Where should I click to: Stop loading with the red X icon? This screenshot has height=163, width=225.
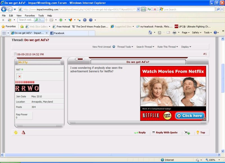click(x=155, y=10)
